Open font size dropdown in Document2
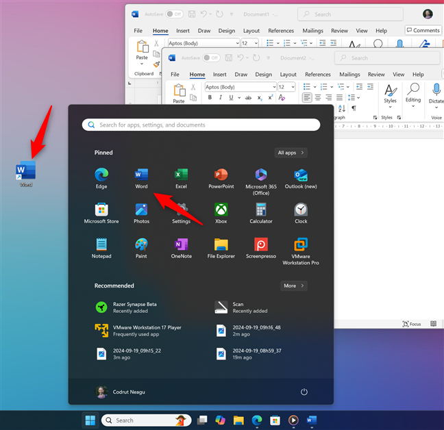This screenshot has height=430, width=444. click(293, 87)
